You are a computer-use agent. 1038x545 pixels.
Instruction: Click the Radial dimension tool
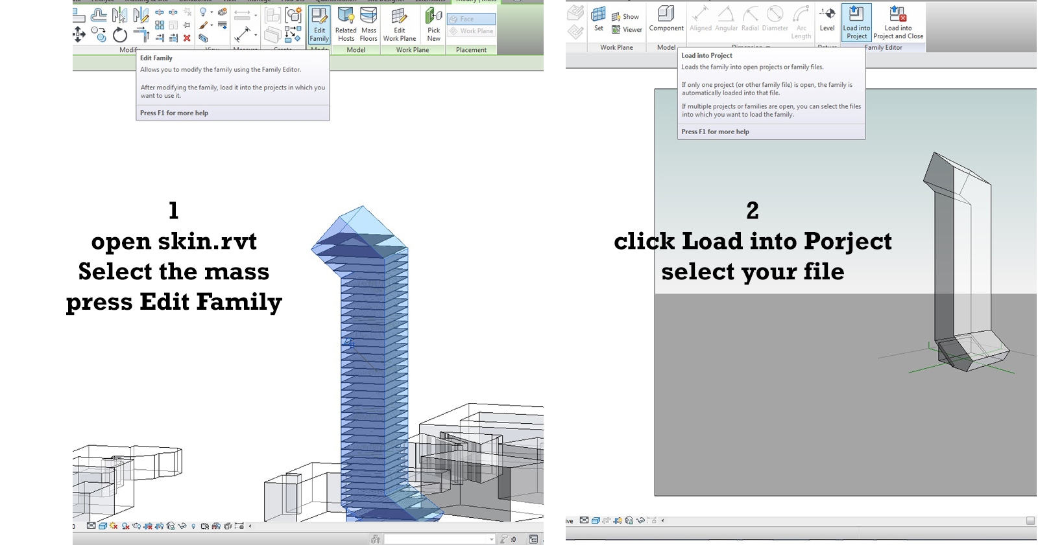(750, 19)
